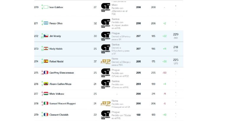
Task: Click the Lebanese flag beside Hady Habib
Action: (x=46, y=49)
